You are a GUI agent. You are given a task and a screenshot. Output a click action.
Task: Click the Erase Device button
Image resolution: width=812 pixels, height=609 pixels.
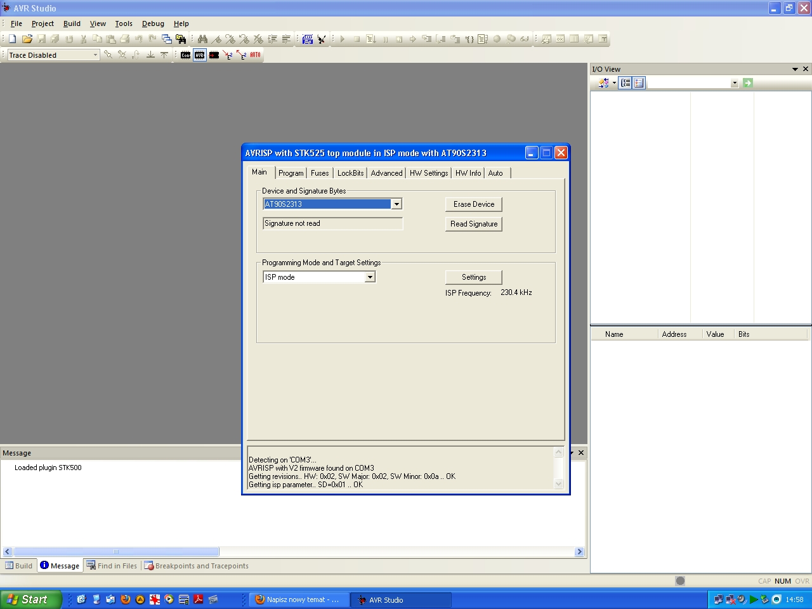pos(474,204)
